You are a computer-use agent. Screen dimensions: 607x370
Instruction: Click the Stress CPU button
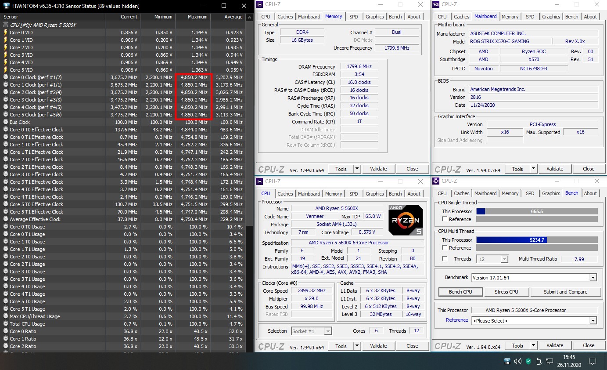click(x=506, y=292)
